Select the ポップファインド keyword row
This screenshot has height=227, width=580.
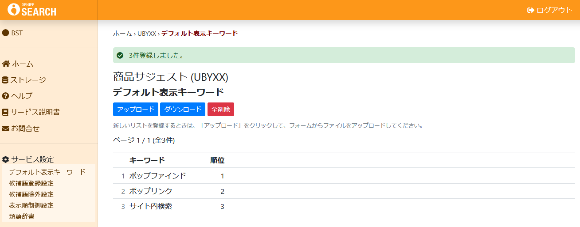344,176
